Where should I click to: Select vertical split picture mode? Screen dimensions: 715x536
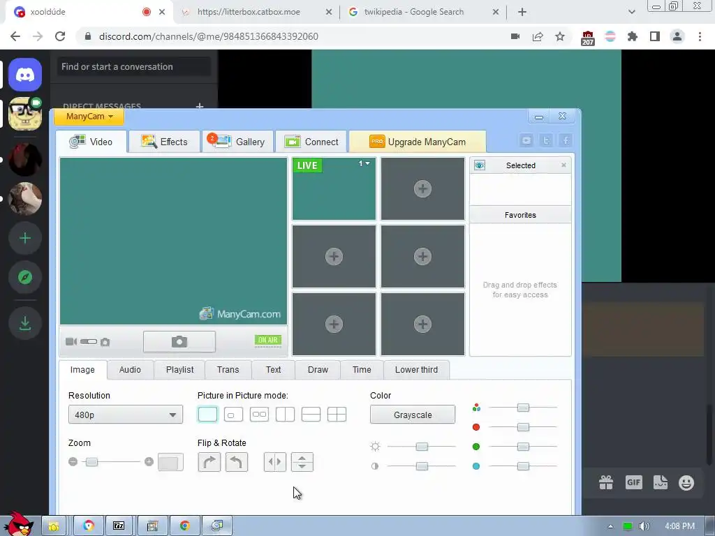click(x=285, y=415)
